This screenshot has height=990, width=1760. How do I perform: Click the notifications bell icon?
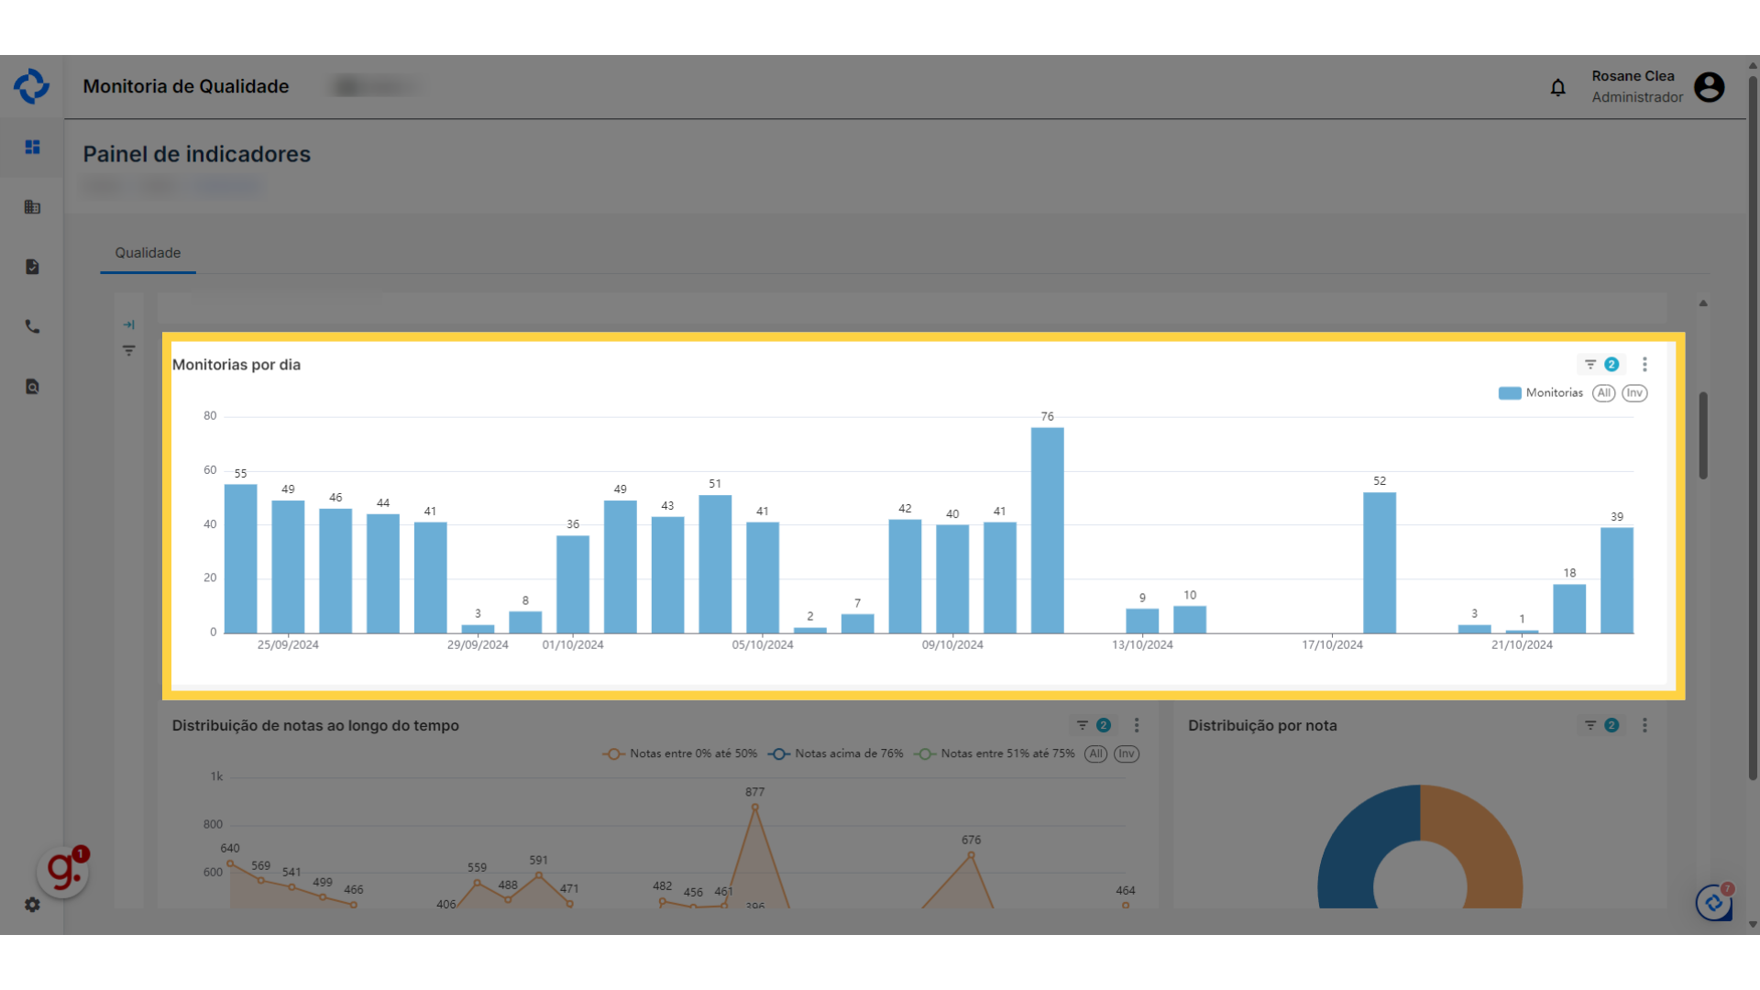tap(1558, 87)
